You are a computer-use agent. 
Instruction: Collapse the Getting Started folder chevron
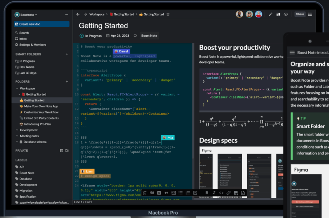[19, 94]
